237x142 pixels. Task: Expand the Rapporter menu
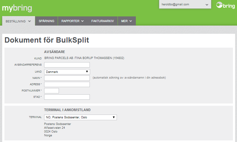click(72, 21)
